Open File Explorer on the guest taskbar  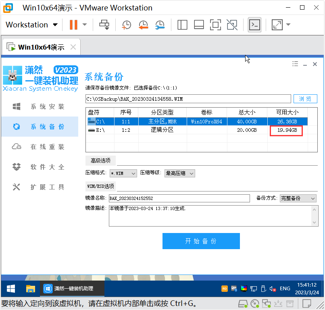coord(31,289)
